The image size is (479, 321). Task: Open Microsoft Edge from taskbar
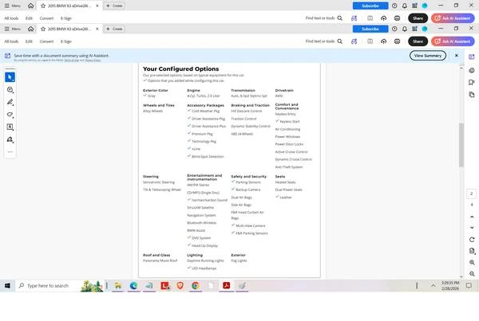coord(133,286)
